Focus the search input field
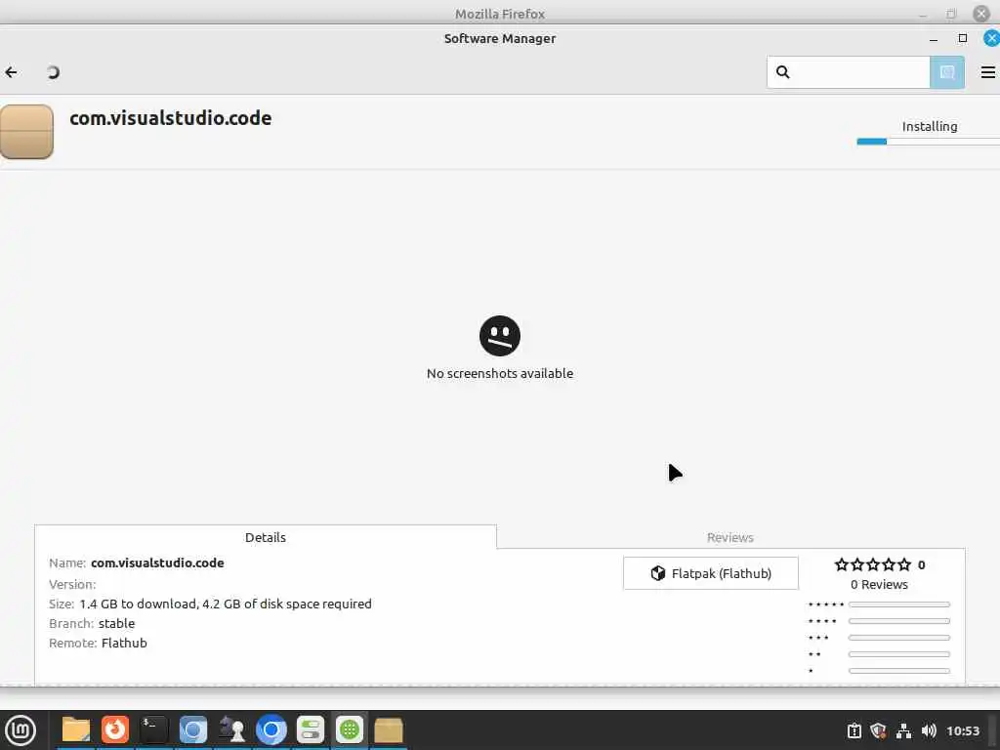1000x750 pixels. 849,72
